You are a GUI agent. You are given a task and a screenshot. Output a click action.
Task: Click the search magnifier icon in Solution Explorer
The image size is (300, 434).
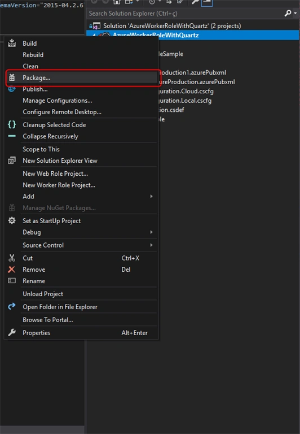pyautogui.click(x=288, y=13)
